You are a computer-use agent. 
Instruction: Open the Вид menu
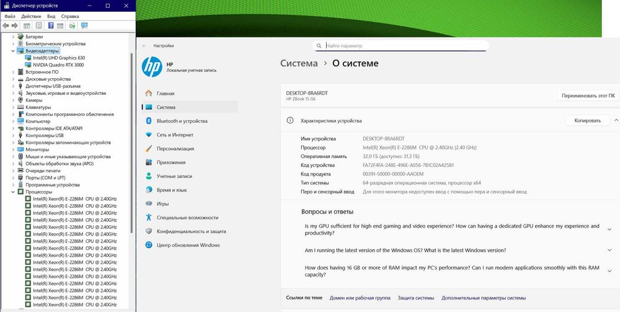point(51,16)
